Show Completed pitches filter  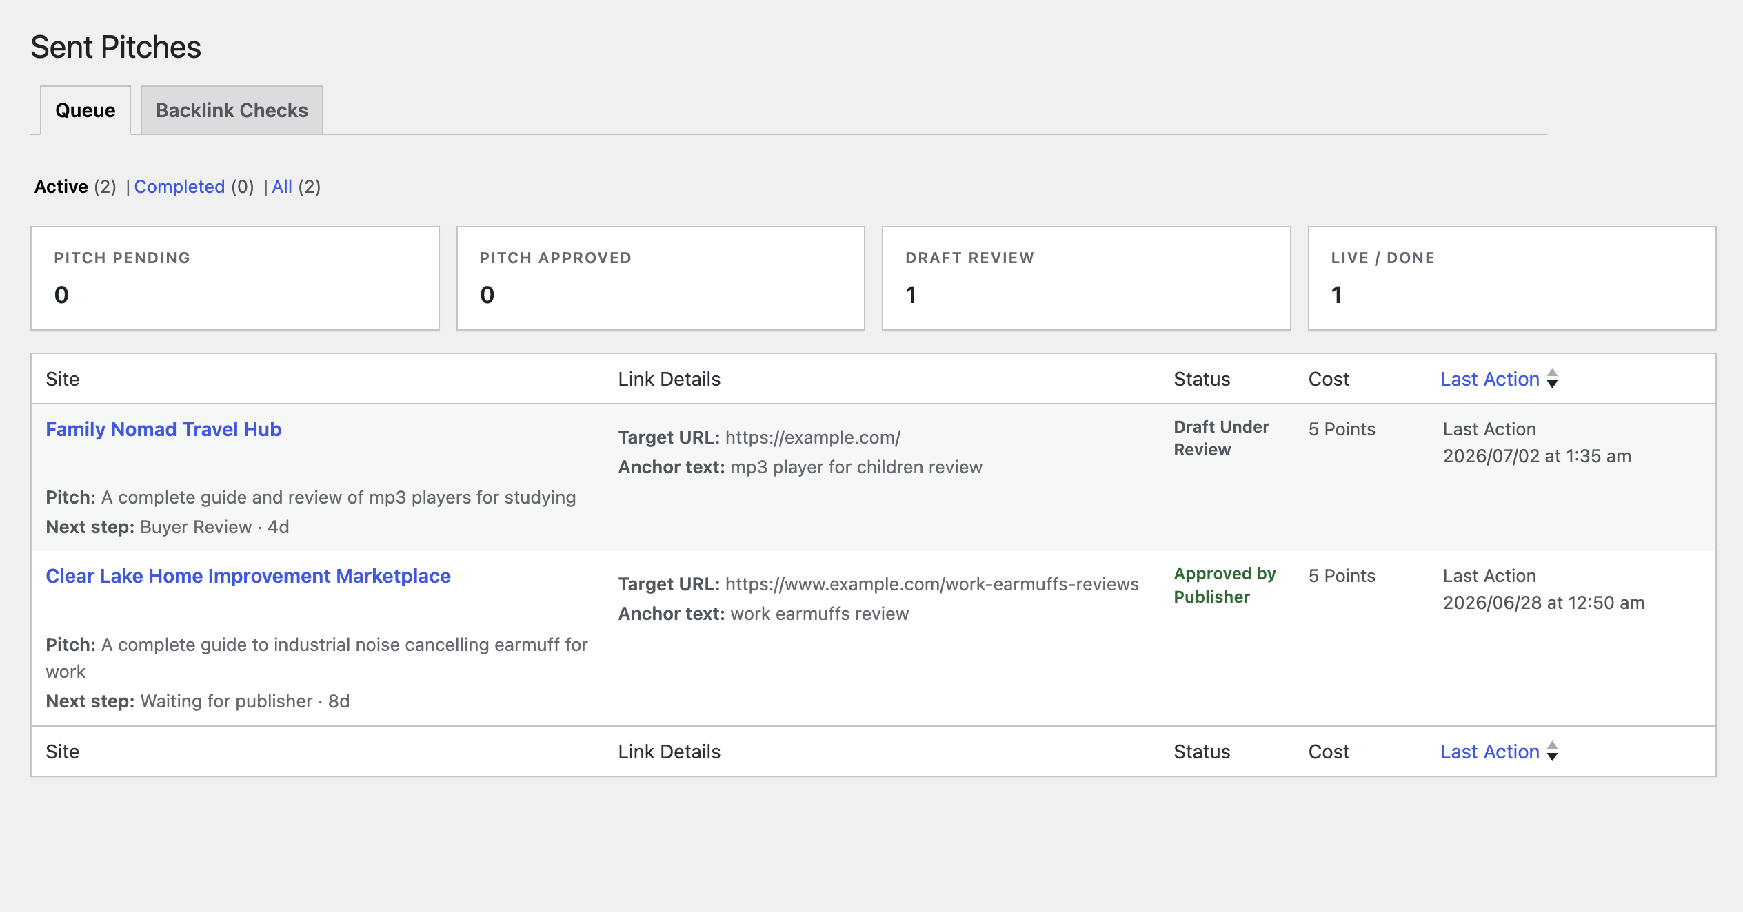(179, 187)
